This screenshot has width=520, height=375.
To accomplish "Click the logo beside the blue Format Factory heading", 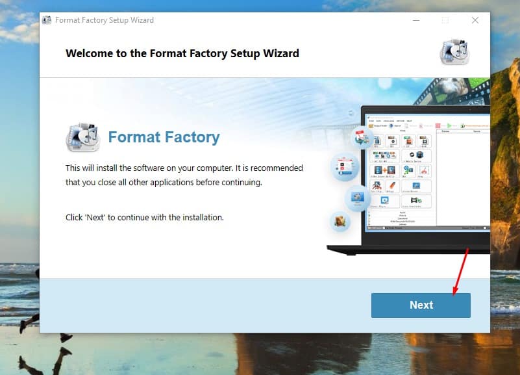I will 82,137.
